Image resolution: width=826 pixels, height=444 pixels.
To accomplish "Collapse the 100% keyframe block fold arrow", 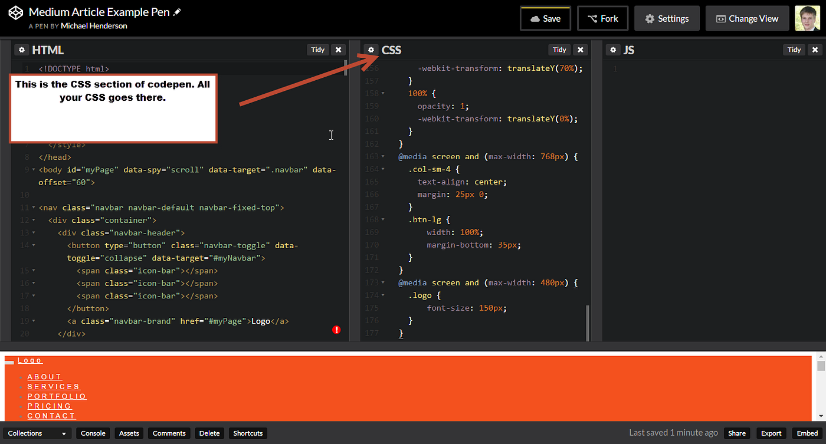I will click(383, 94).
